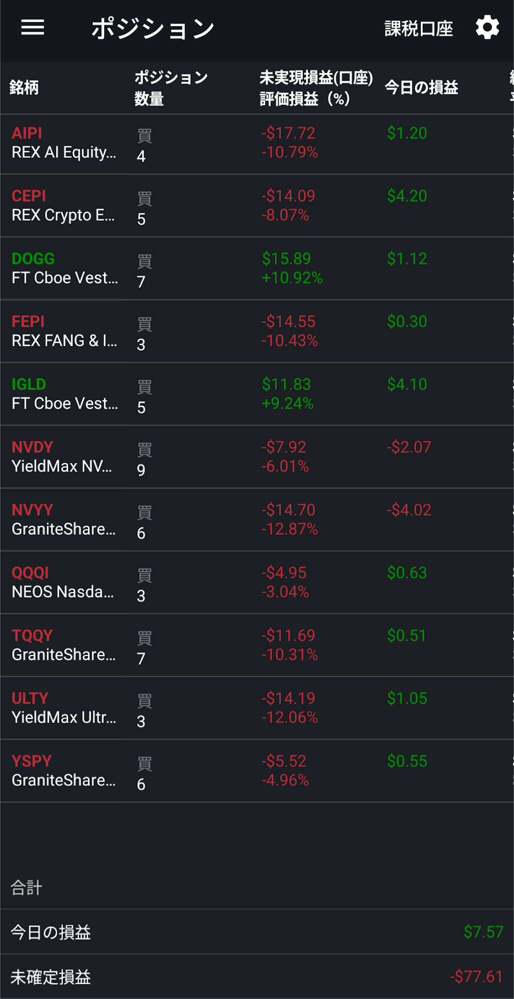
Task: Sort by ポジション数量 column header
Action: [171, 88]
